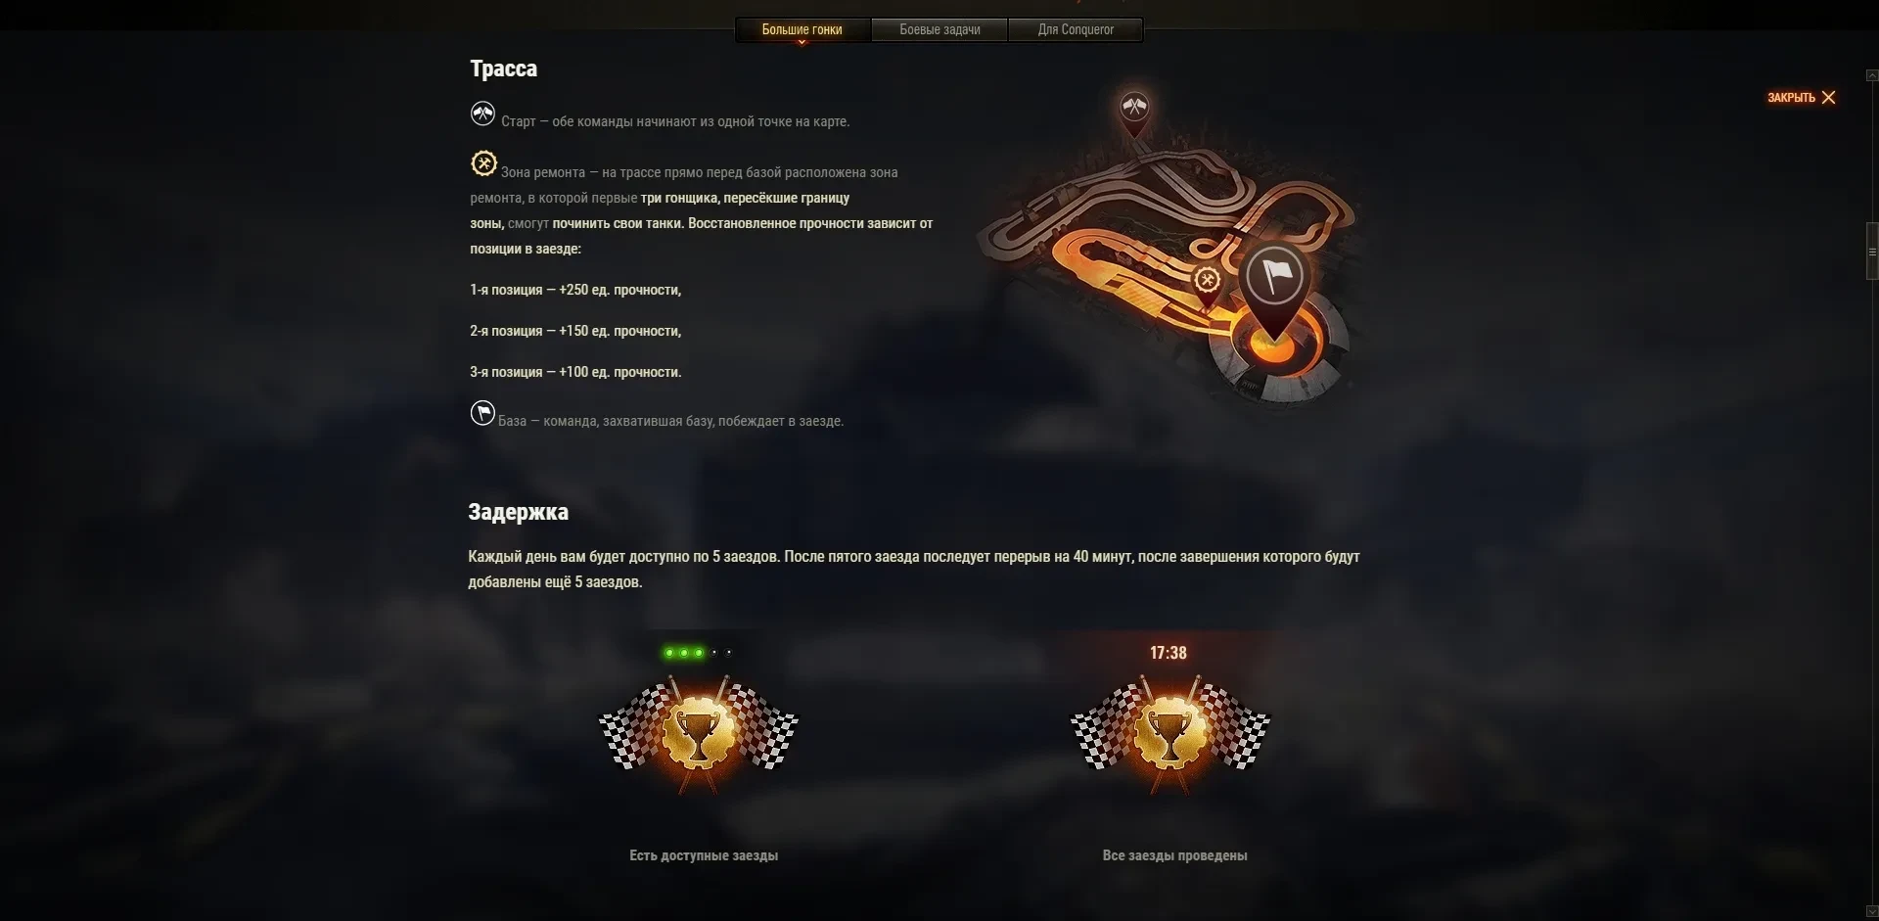Click the trophy emblem for available races
This screenshot has height=921, width=1879.
coord(699,733)
